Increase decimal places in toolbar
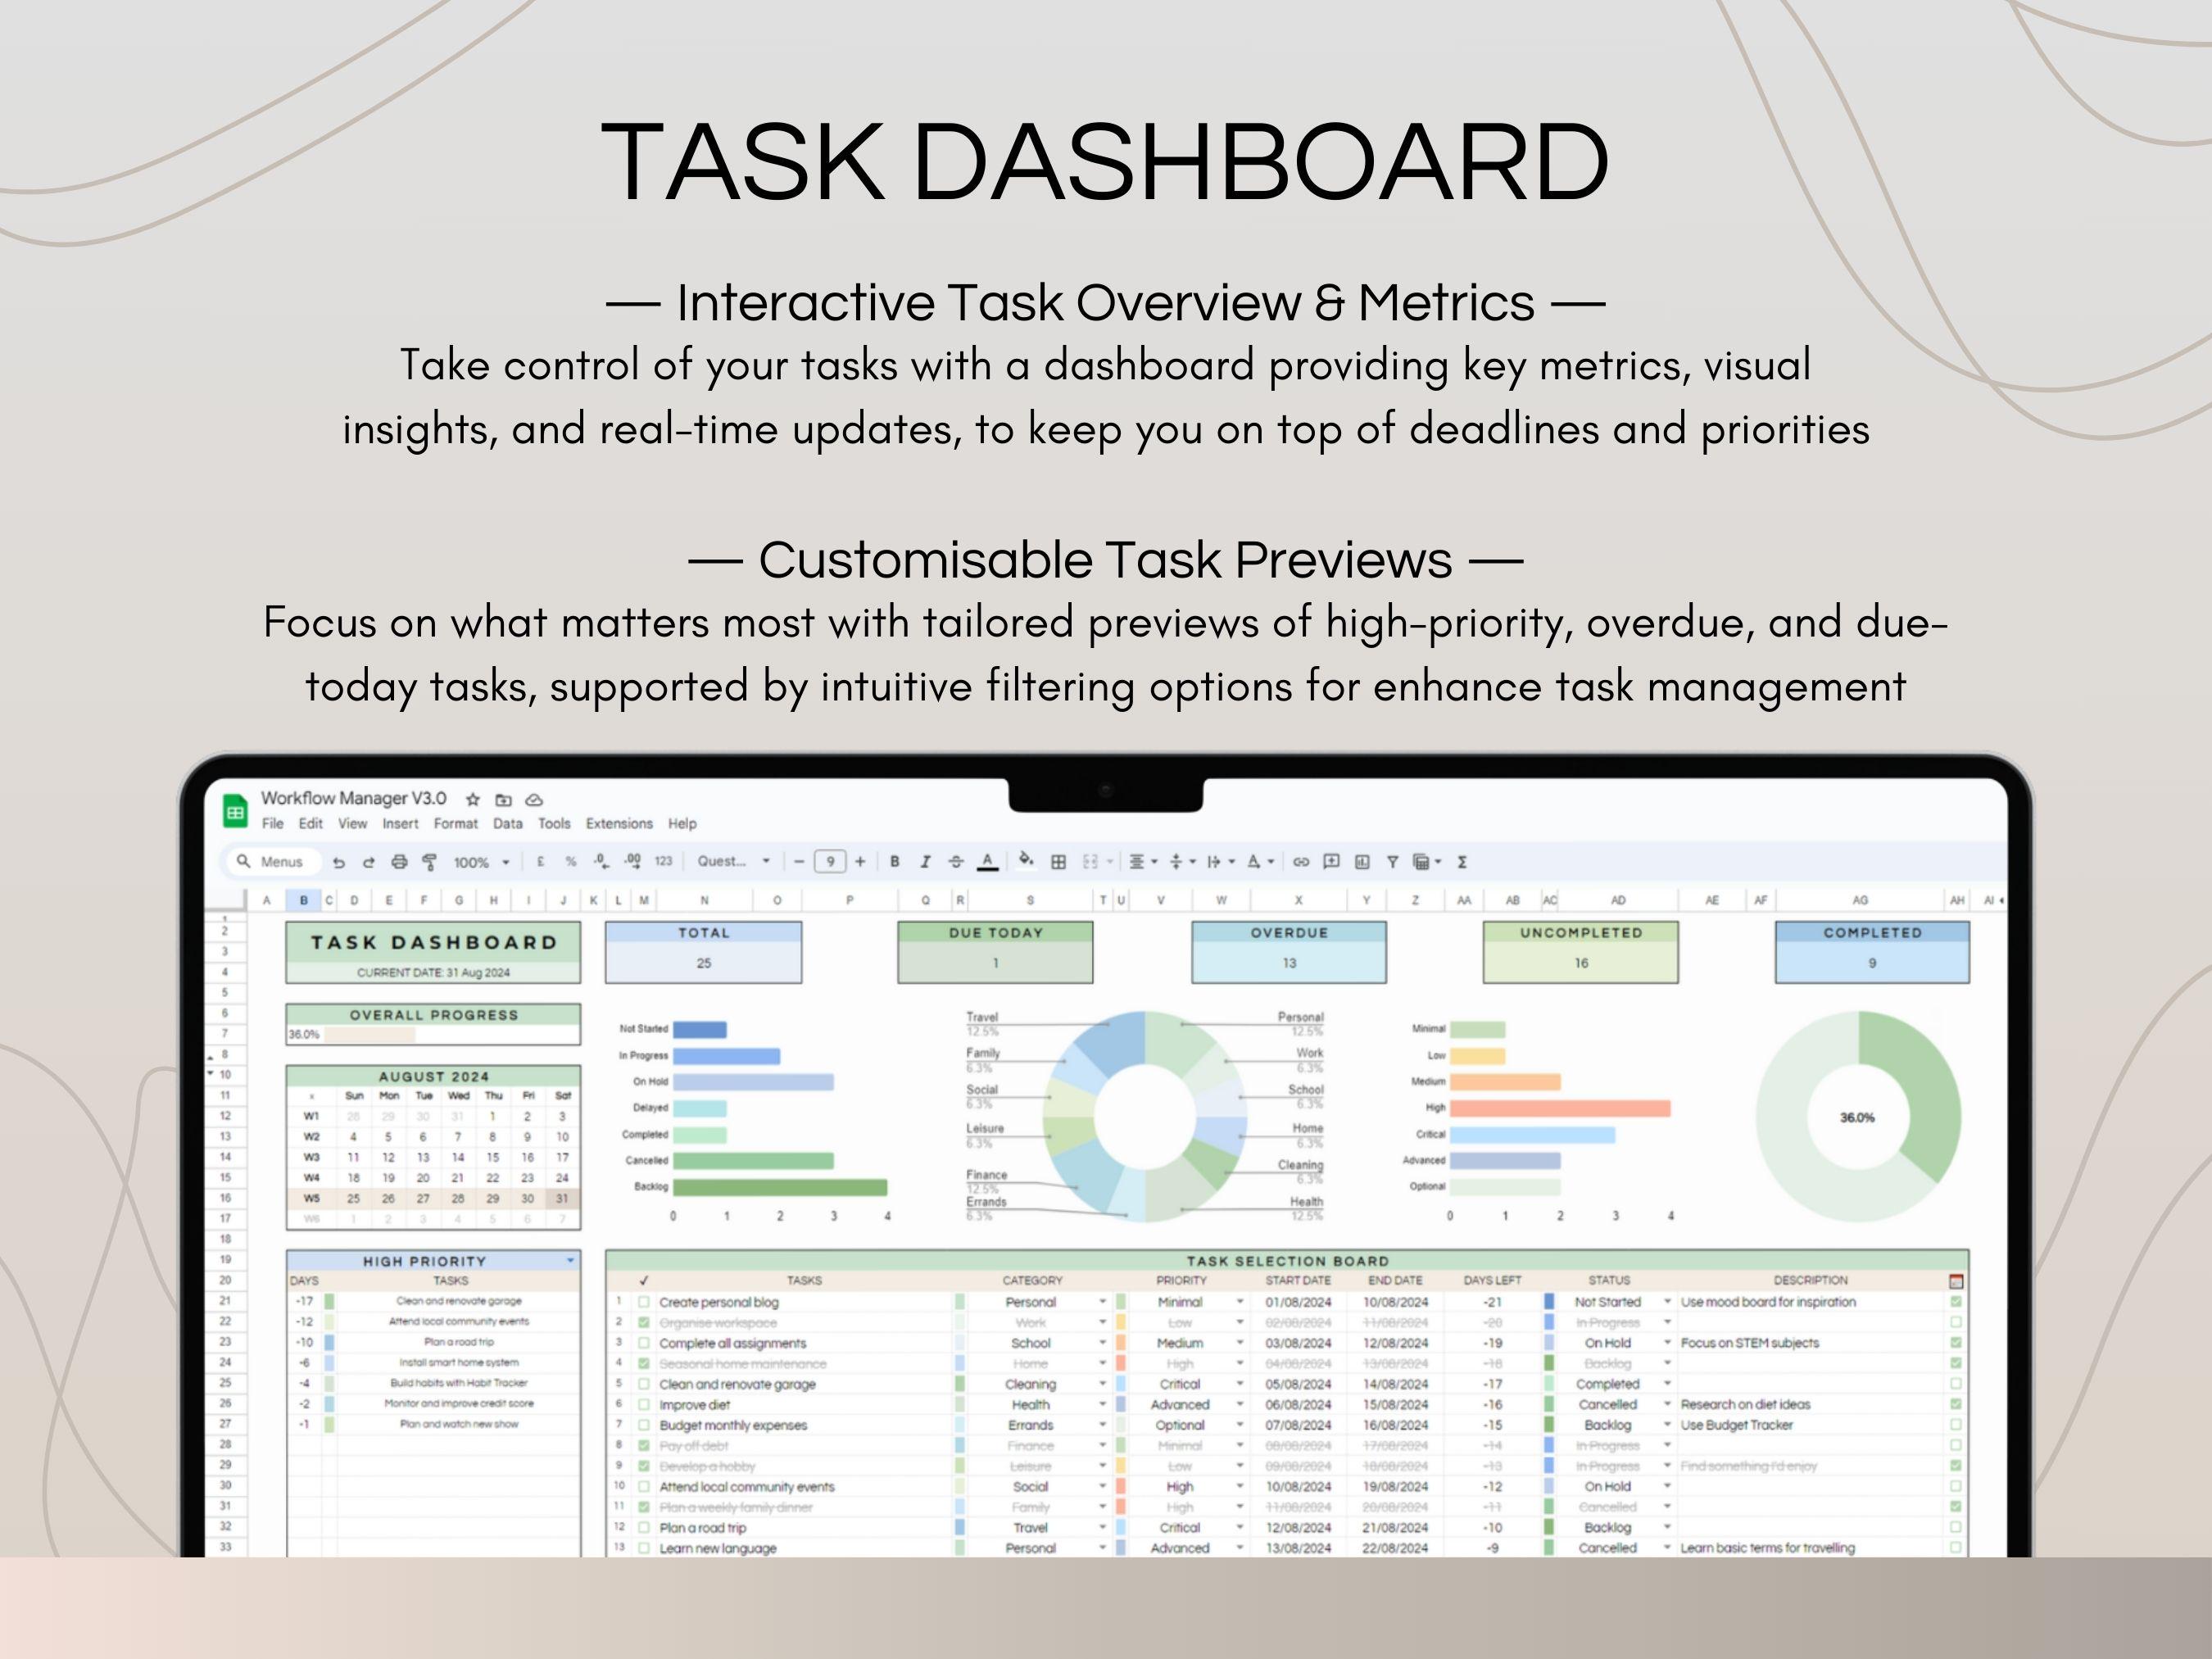2212x1659 pixels. pos(632,861)
